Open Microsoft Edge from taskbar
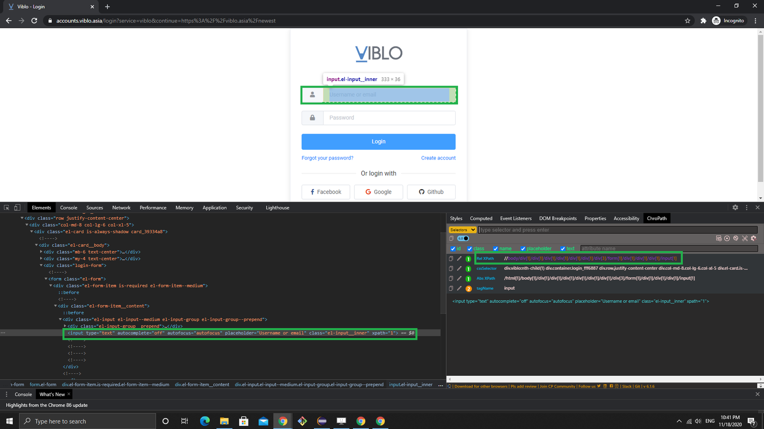 tap(205, 421)
